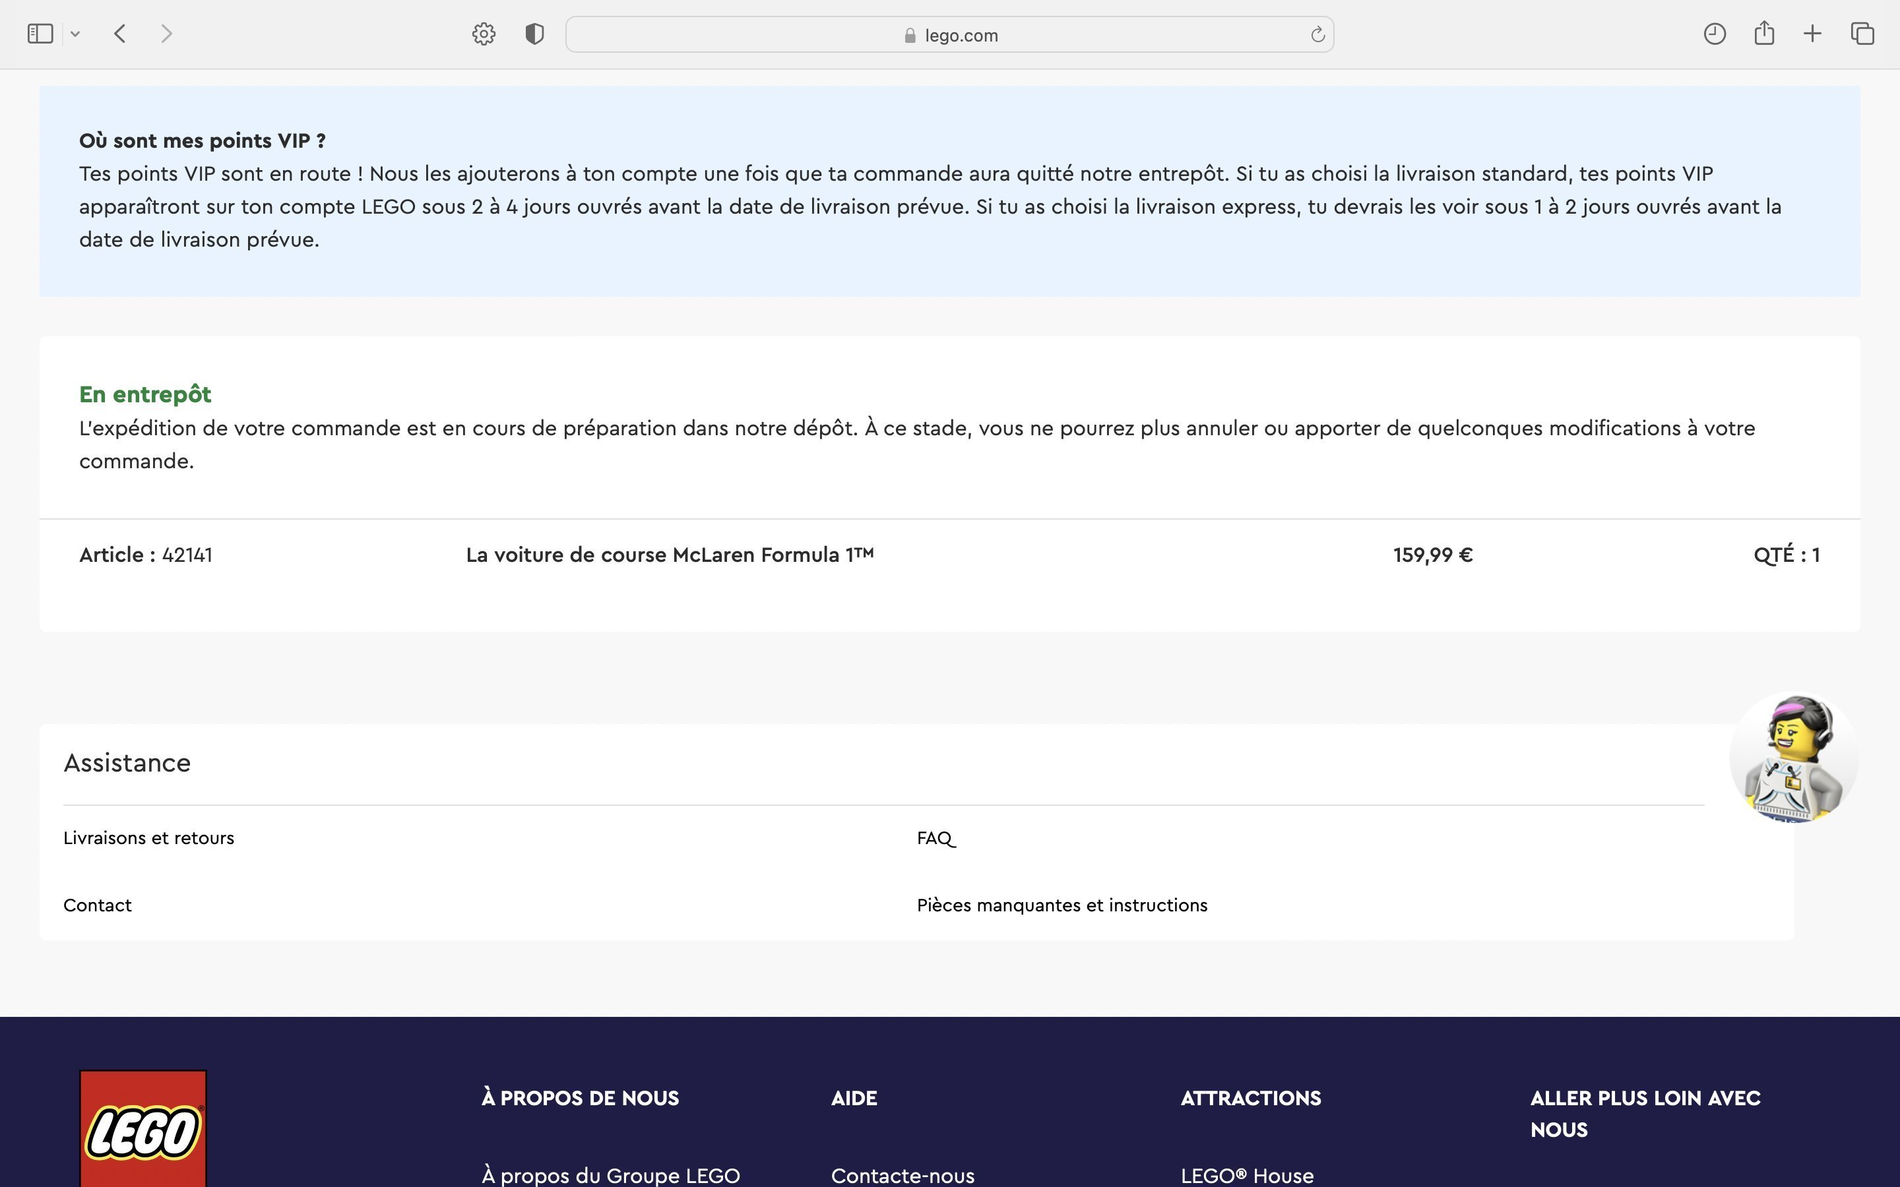Open the Contact assistance link

tap(98, 905)
